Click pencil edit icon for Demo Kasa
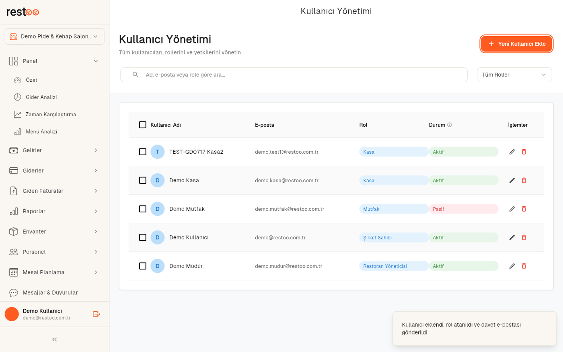The height and width of the screenshot is (352, 563). pyautogui.click(x=512, y=180)
